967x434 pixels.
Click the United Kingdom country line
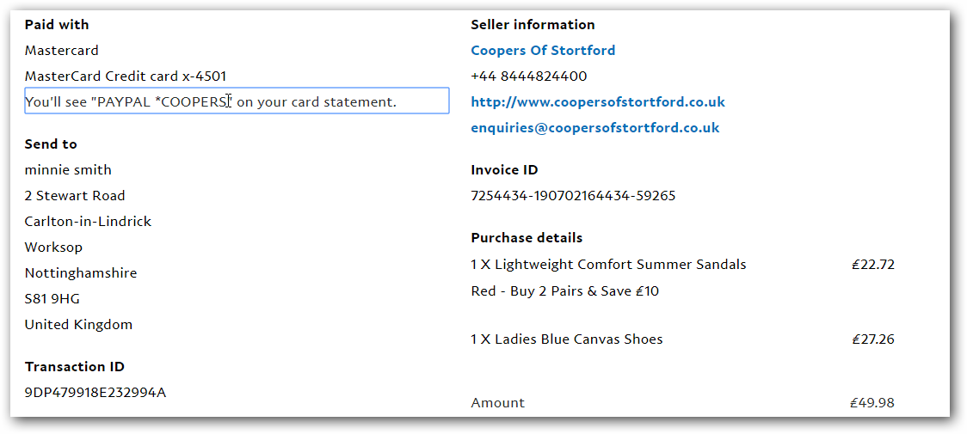click(x=78, y=325)
